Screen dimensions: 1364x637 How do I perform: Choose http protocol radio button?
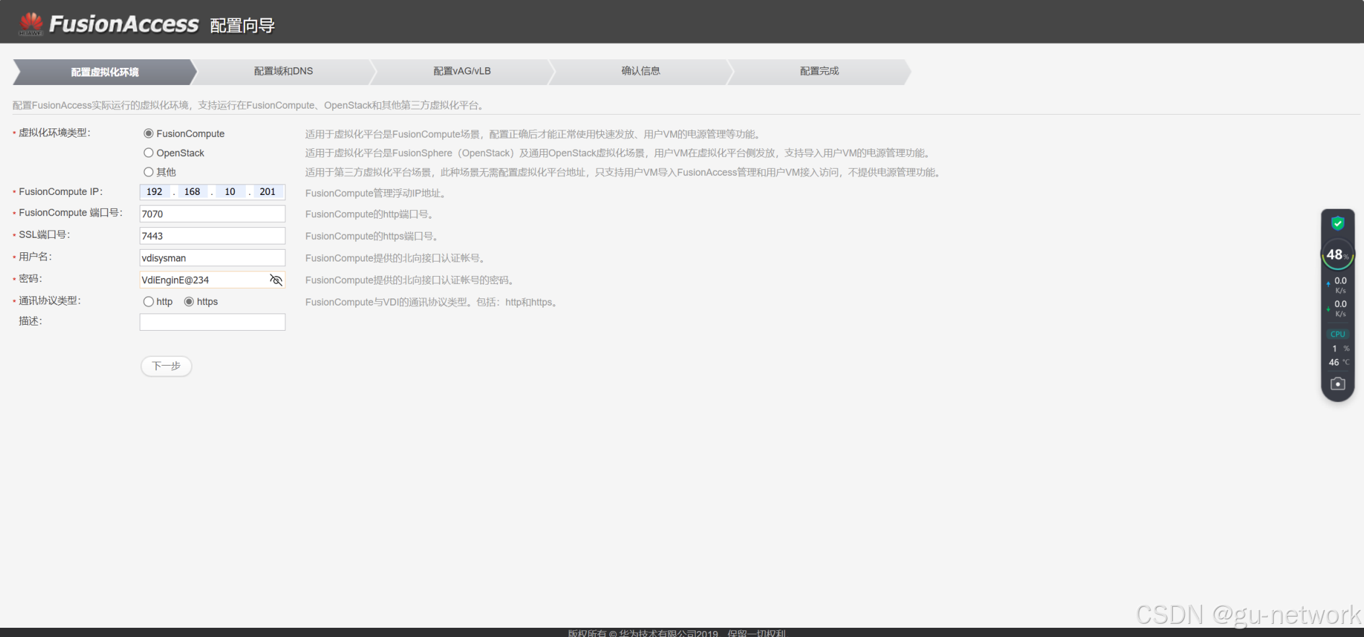coord(148,302)
